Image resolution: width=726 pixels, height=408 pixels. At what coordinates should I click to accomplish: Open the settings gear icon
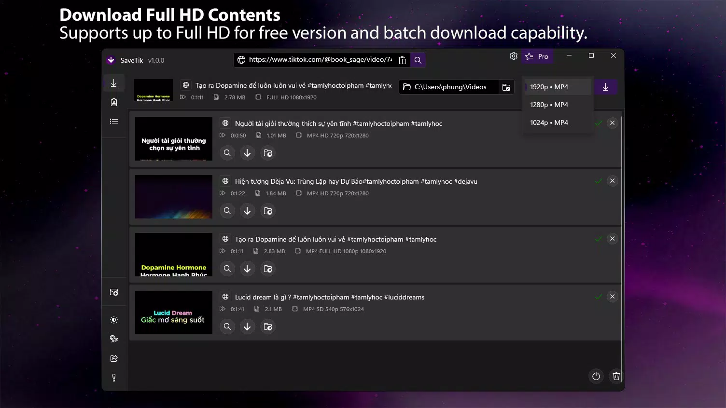pos(514,56)
